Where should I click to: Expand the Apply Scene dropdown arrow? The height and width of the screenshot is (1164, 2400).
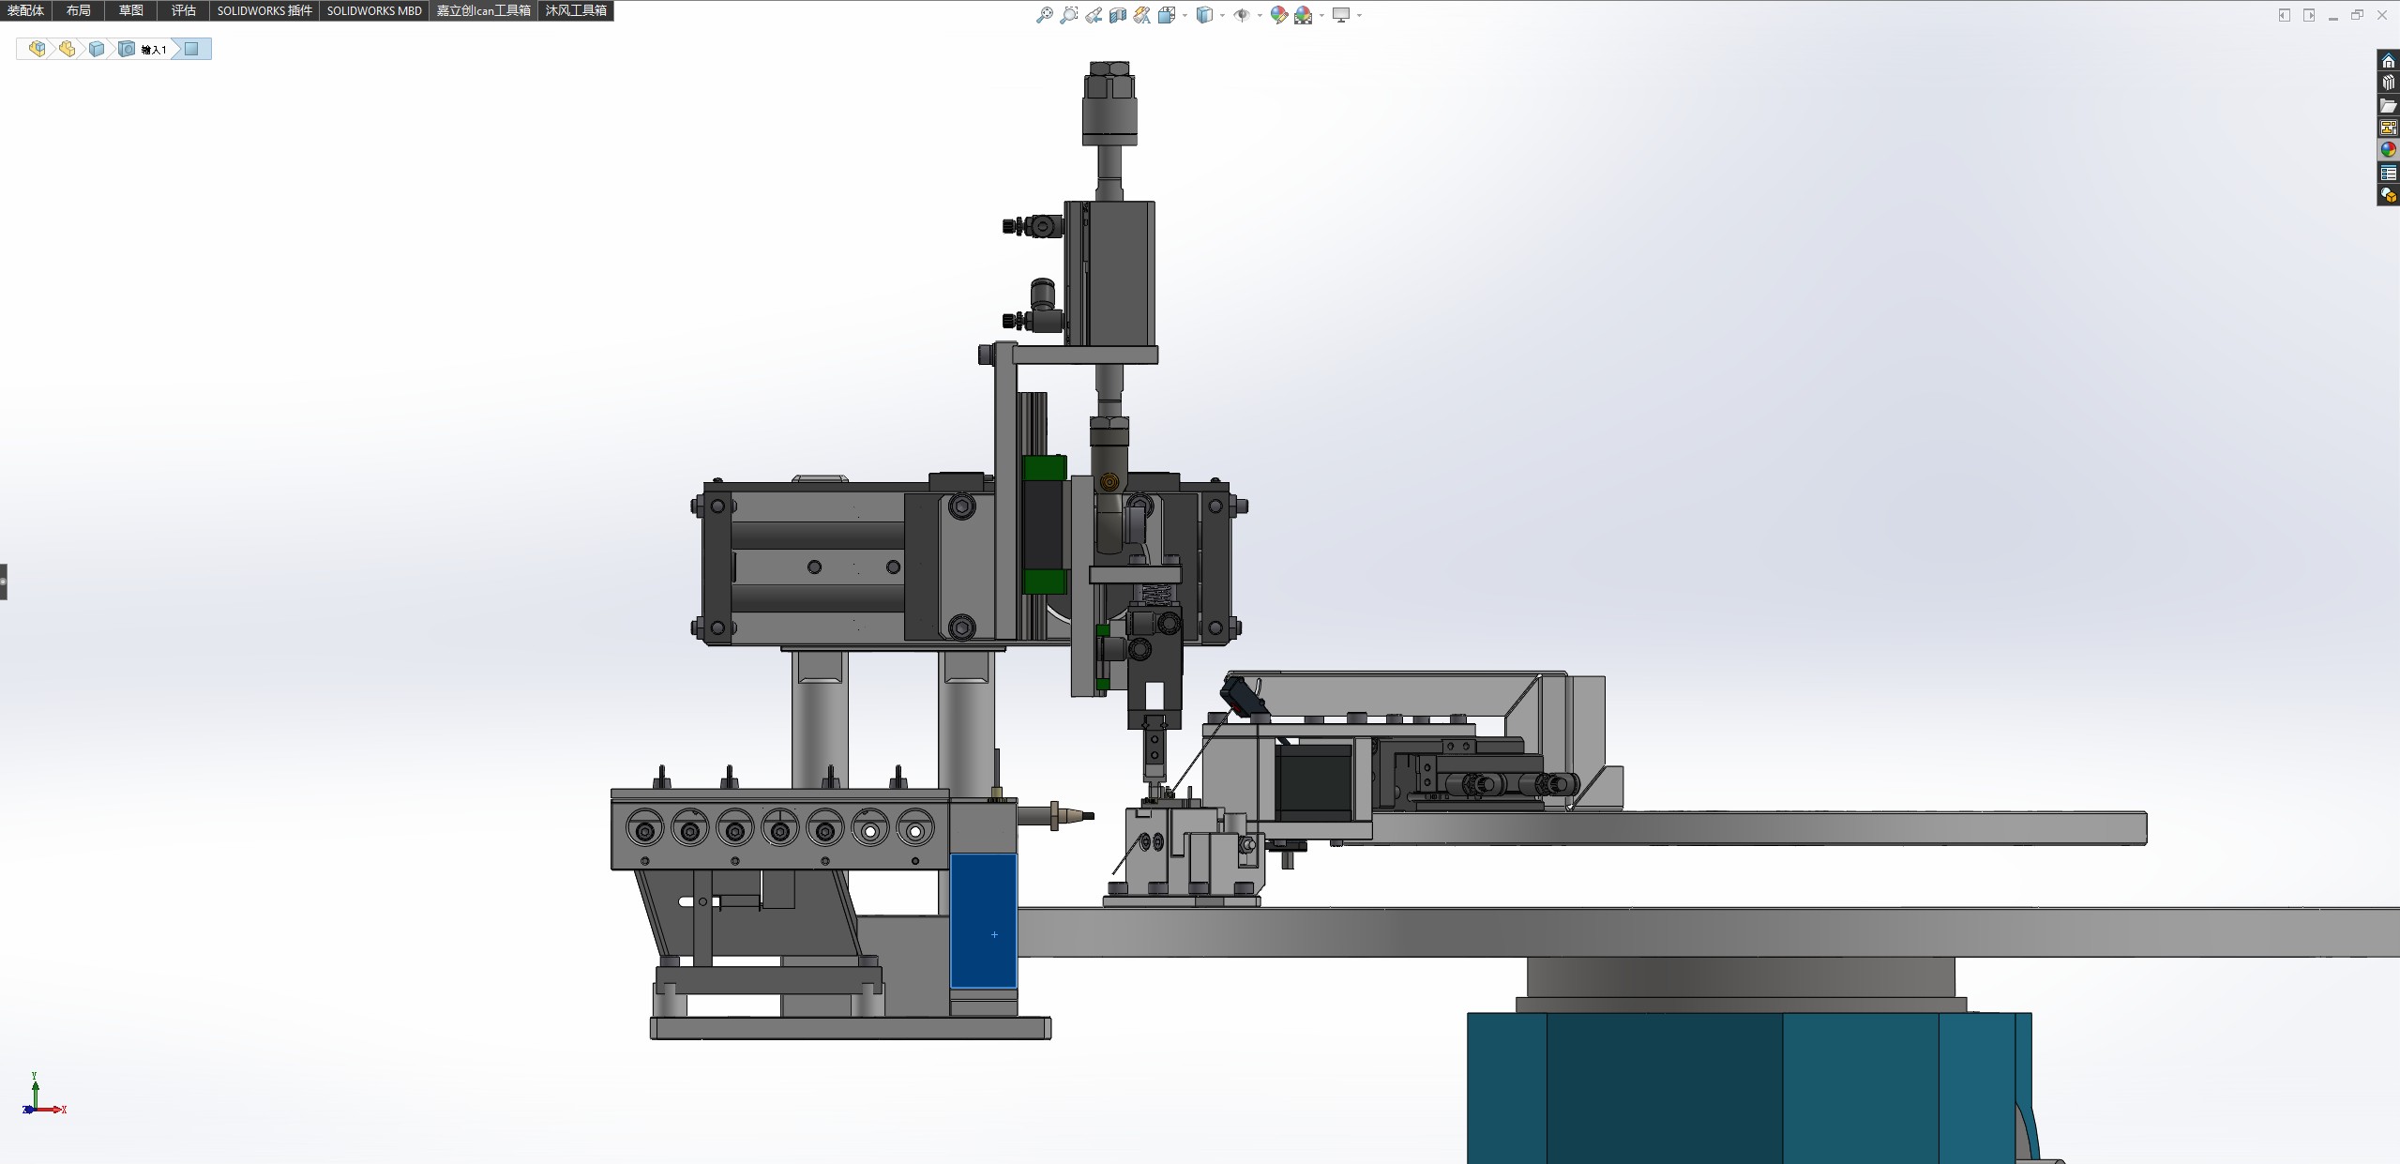(x=1321, y=15)
